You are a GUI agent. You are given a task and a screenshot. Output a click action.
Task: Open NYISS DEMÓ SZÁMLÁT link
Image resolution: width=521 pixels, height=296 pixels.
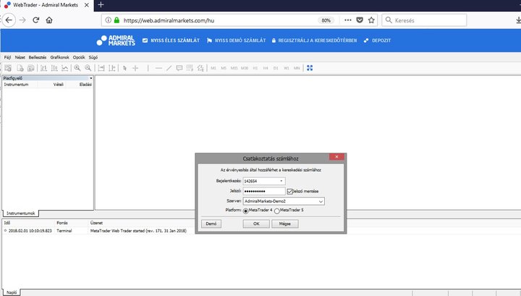236,41
